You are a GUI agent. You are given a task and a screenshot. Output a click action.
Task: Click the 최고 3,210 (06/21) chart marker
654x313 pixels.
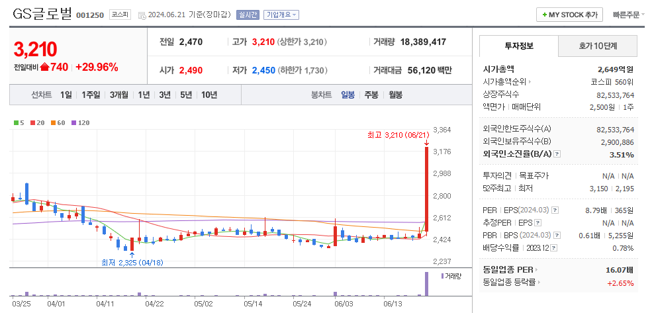click(x=398, y=135)
